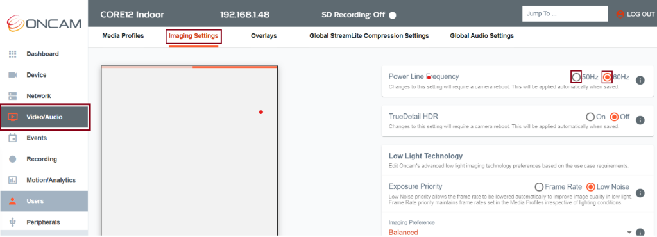Click the Low Light Technology heading
The height and width of the screenshot is (237, 657).
[426, 156]
